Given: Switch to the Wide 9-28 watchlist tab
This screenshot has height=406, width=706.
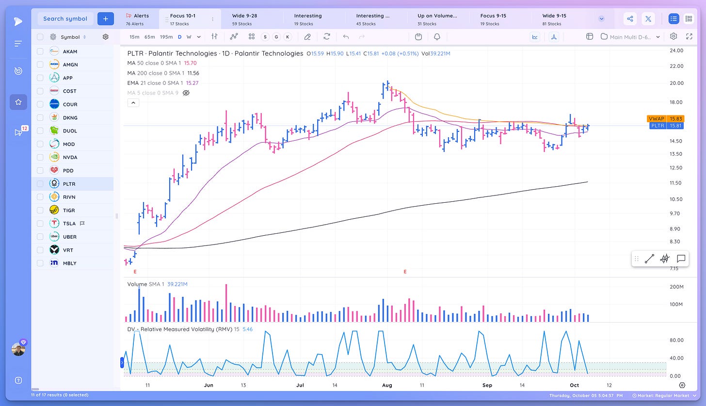Looking at the screenshot, I should 251,19.
